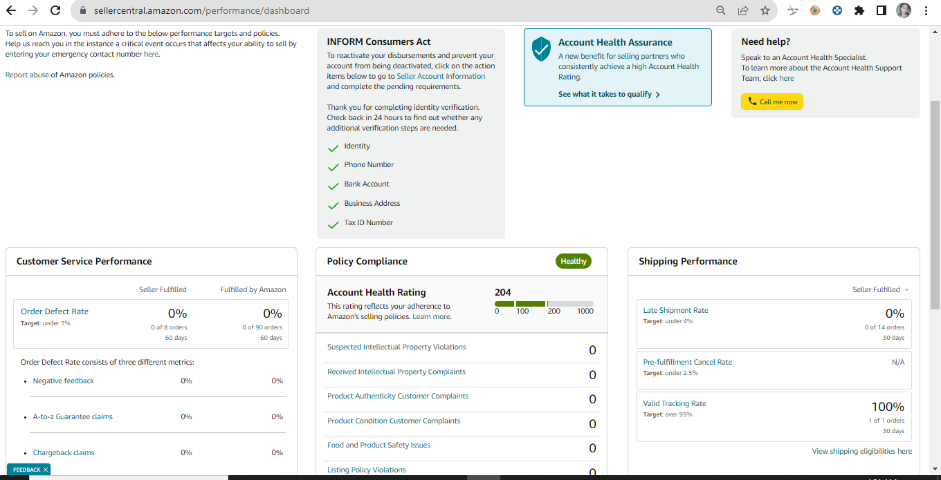Click 'here' link for Account Health Support Team
The height and width of the screenshot is (480, 941).
tap(787, 79)
